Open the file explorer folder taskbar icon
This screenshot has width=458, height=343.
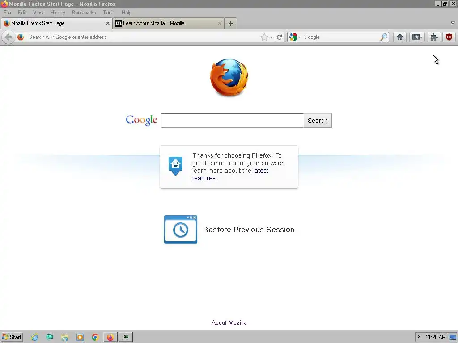coord(64,337)
